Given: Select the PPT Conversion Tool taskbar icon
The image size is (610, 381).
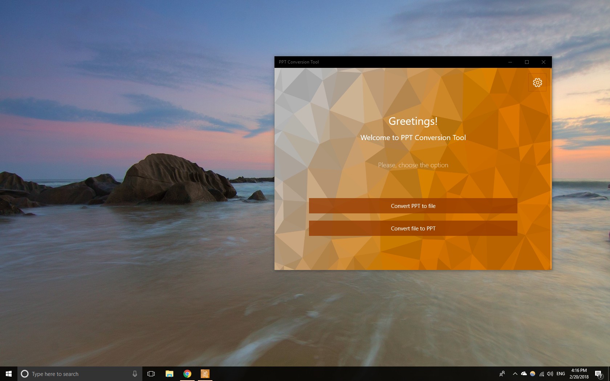Looking at the screenshot, I should (205, 374).
